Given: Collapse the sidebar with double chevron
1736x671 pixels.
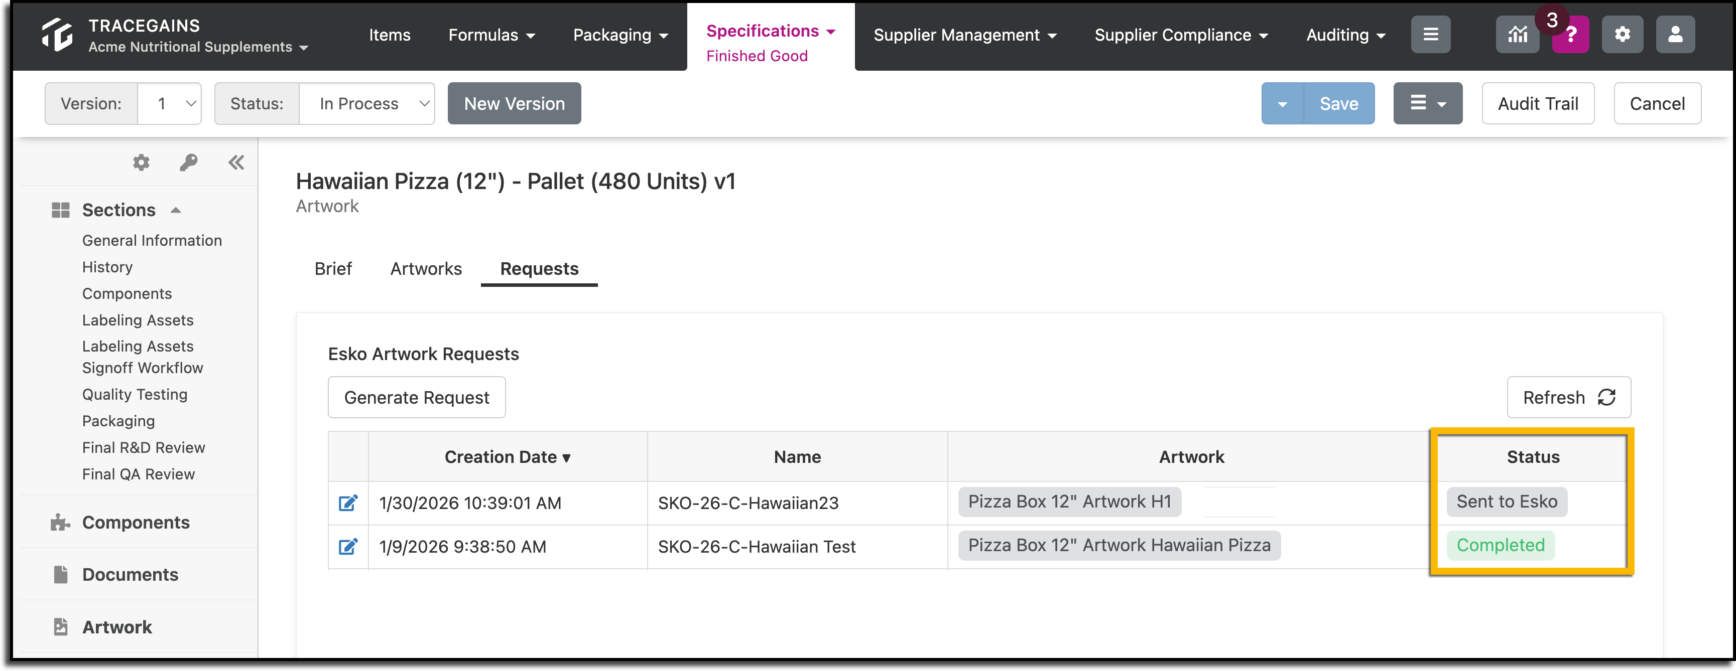Looking at the screenshot, I should point(236,162).
